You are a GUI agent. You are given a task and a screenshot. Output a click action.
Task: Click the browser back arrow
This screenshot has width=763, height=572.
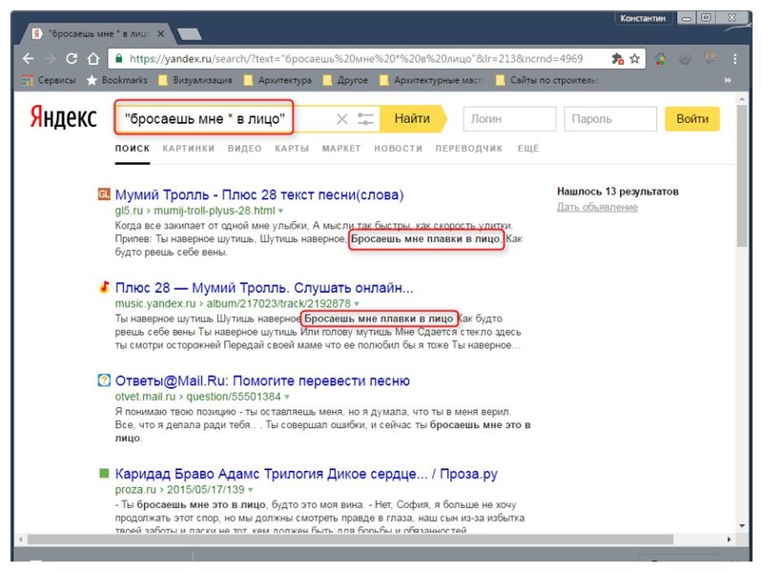[x=29, y=57]
